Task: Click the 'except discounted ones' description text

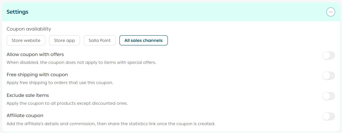Action: point(67,103)
